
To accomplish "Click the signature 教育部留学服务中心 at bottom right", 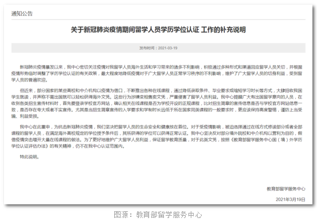I will tap(286, 189).
